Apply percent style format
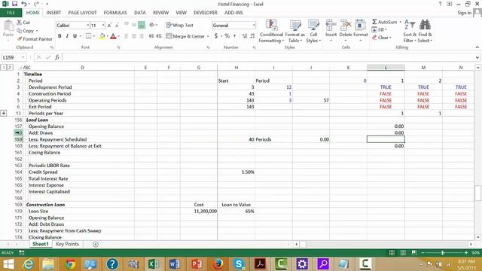 click(x=227, y=36)
